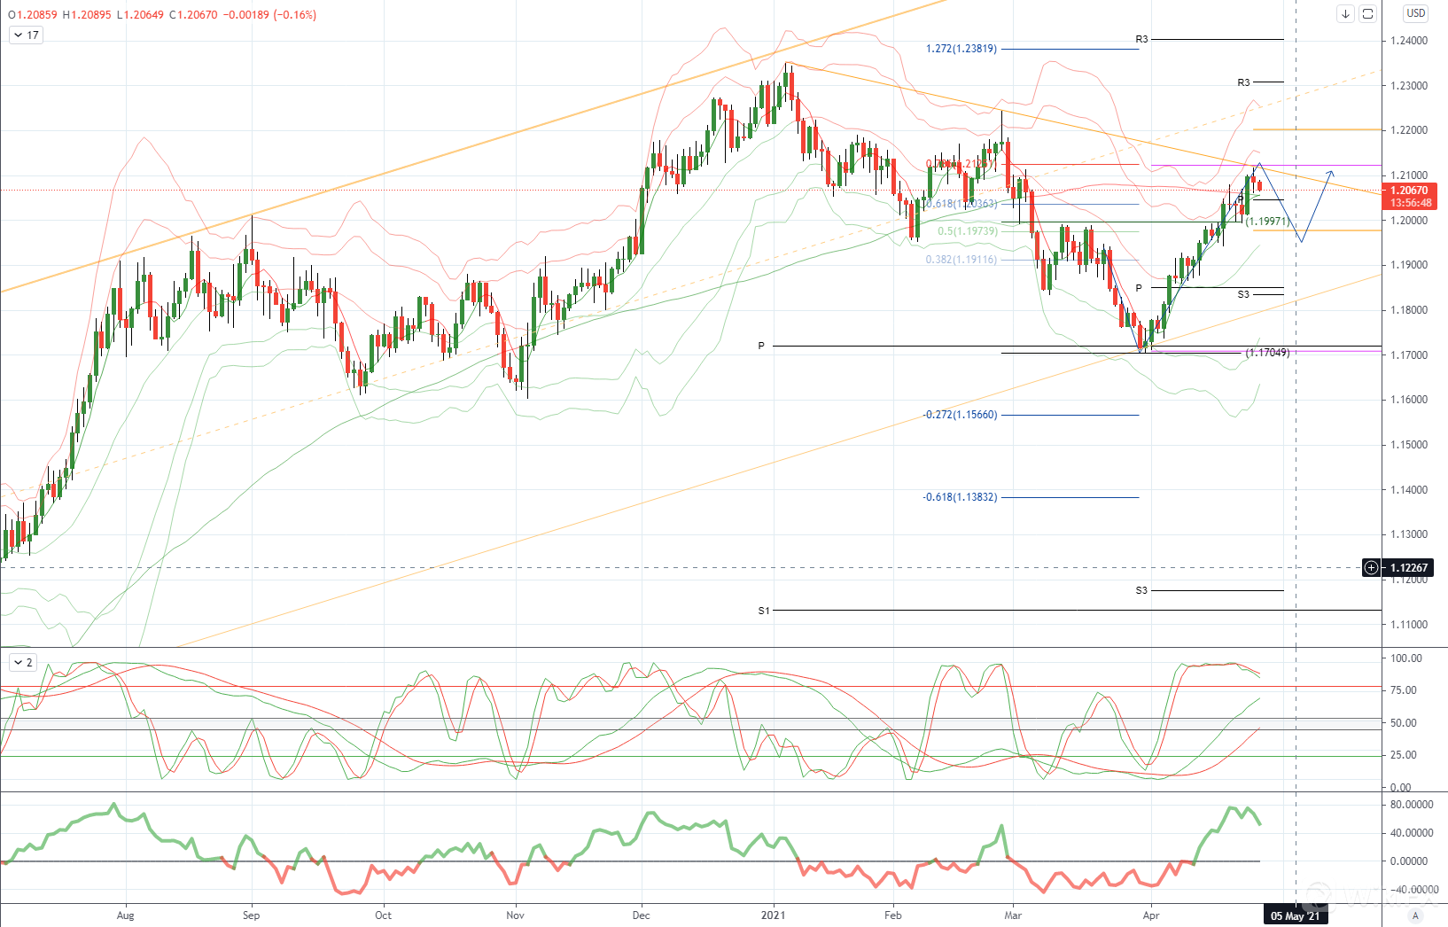Expand the 2 indicators legend in the oscillator pane
This screenshot has width=1448, height=927.
click(23, 662)
